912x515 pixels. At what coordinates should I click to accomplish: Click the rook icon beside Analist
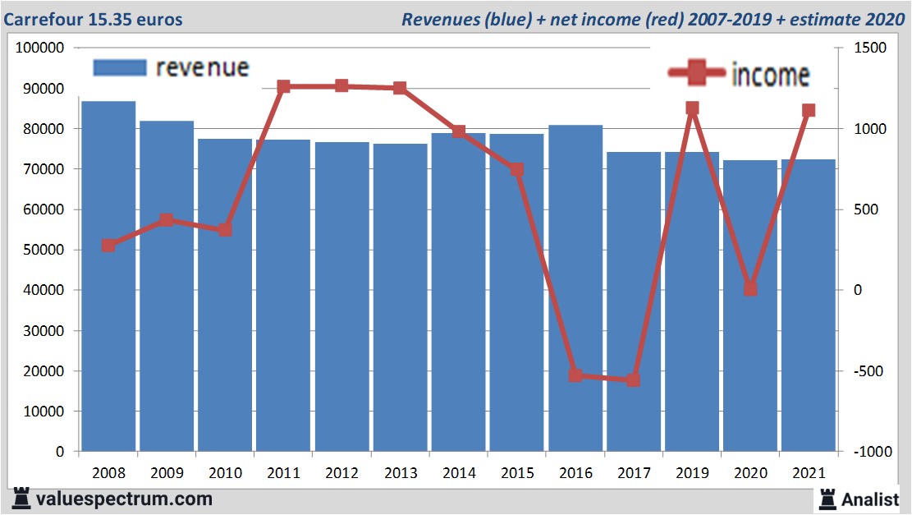click(x=828, y=499)
